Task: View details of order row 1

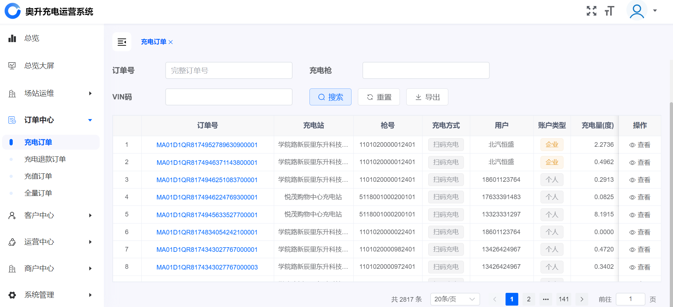Action: coord(640,145)
